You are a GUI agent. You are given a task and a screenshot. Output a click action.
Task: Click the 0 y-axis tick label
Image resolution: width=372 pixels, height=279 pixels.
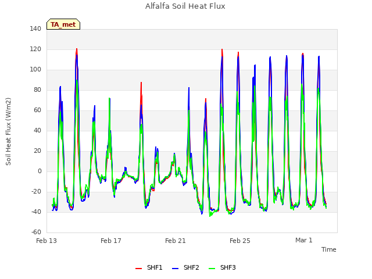tap(40, 171)
